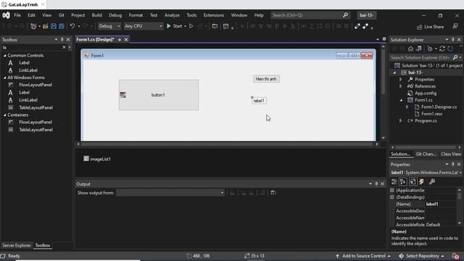Image resolution: width=464 pixels, height=261 pixels.
Task: Switch to the Server Explorer tab
Action: pyautogui.click(x=17, y=245)
